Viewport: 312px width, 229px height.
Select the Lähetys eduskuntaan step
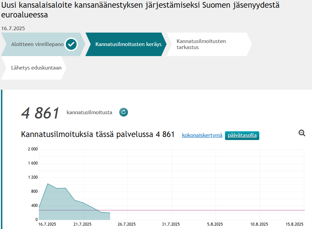pos(34,68)
